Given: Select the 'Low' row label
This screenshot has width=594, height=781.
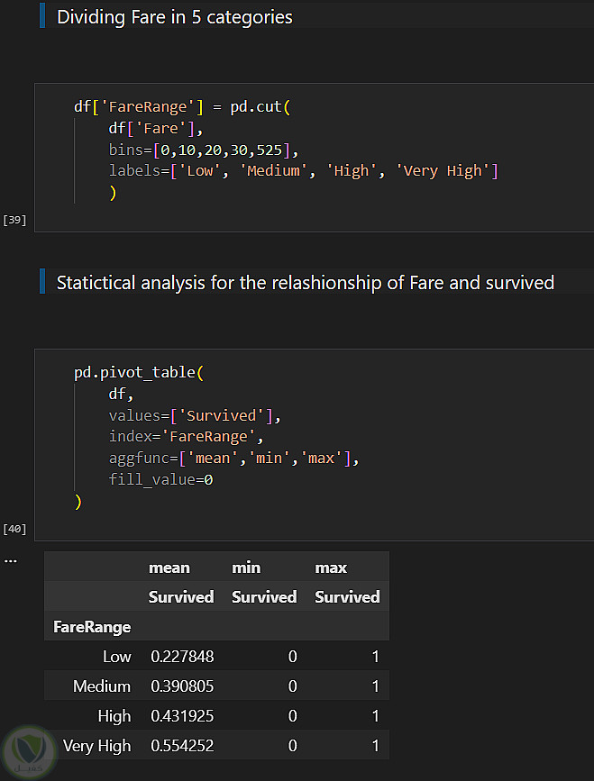Looking at the screenshot, I should (116, 657).
